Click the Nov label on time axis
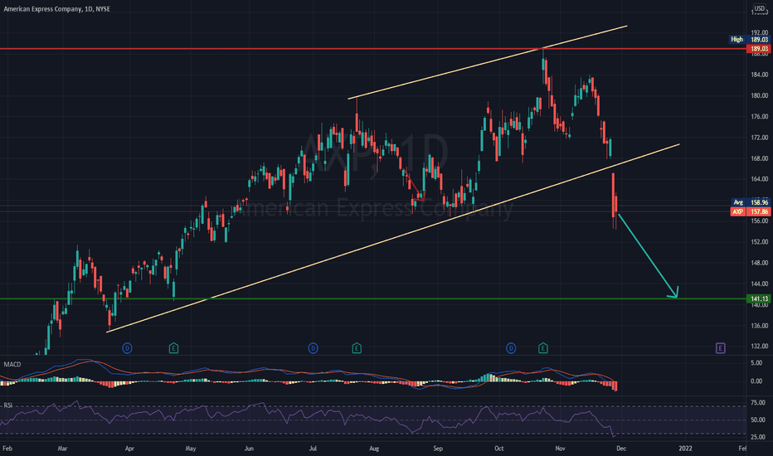 click(x=560, y=449)
